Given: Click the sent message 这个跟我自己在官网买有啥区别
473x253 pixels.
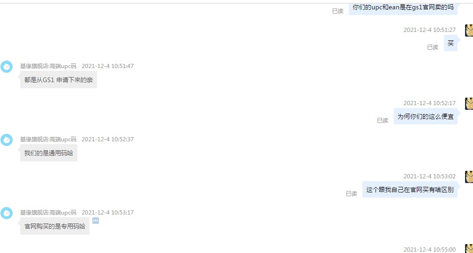Looking at the screenshot, I should coord(410,190).
